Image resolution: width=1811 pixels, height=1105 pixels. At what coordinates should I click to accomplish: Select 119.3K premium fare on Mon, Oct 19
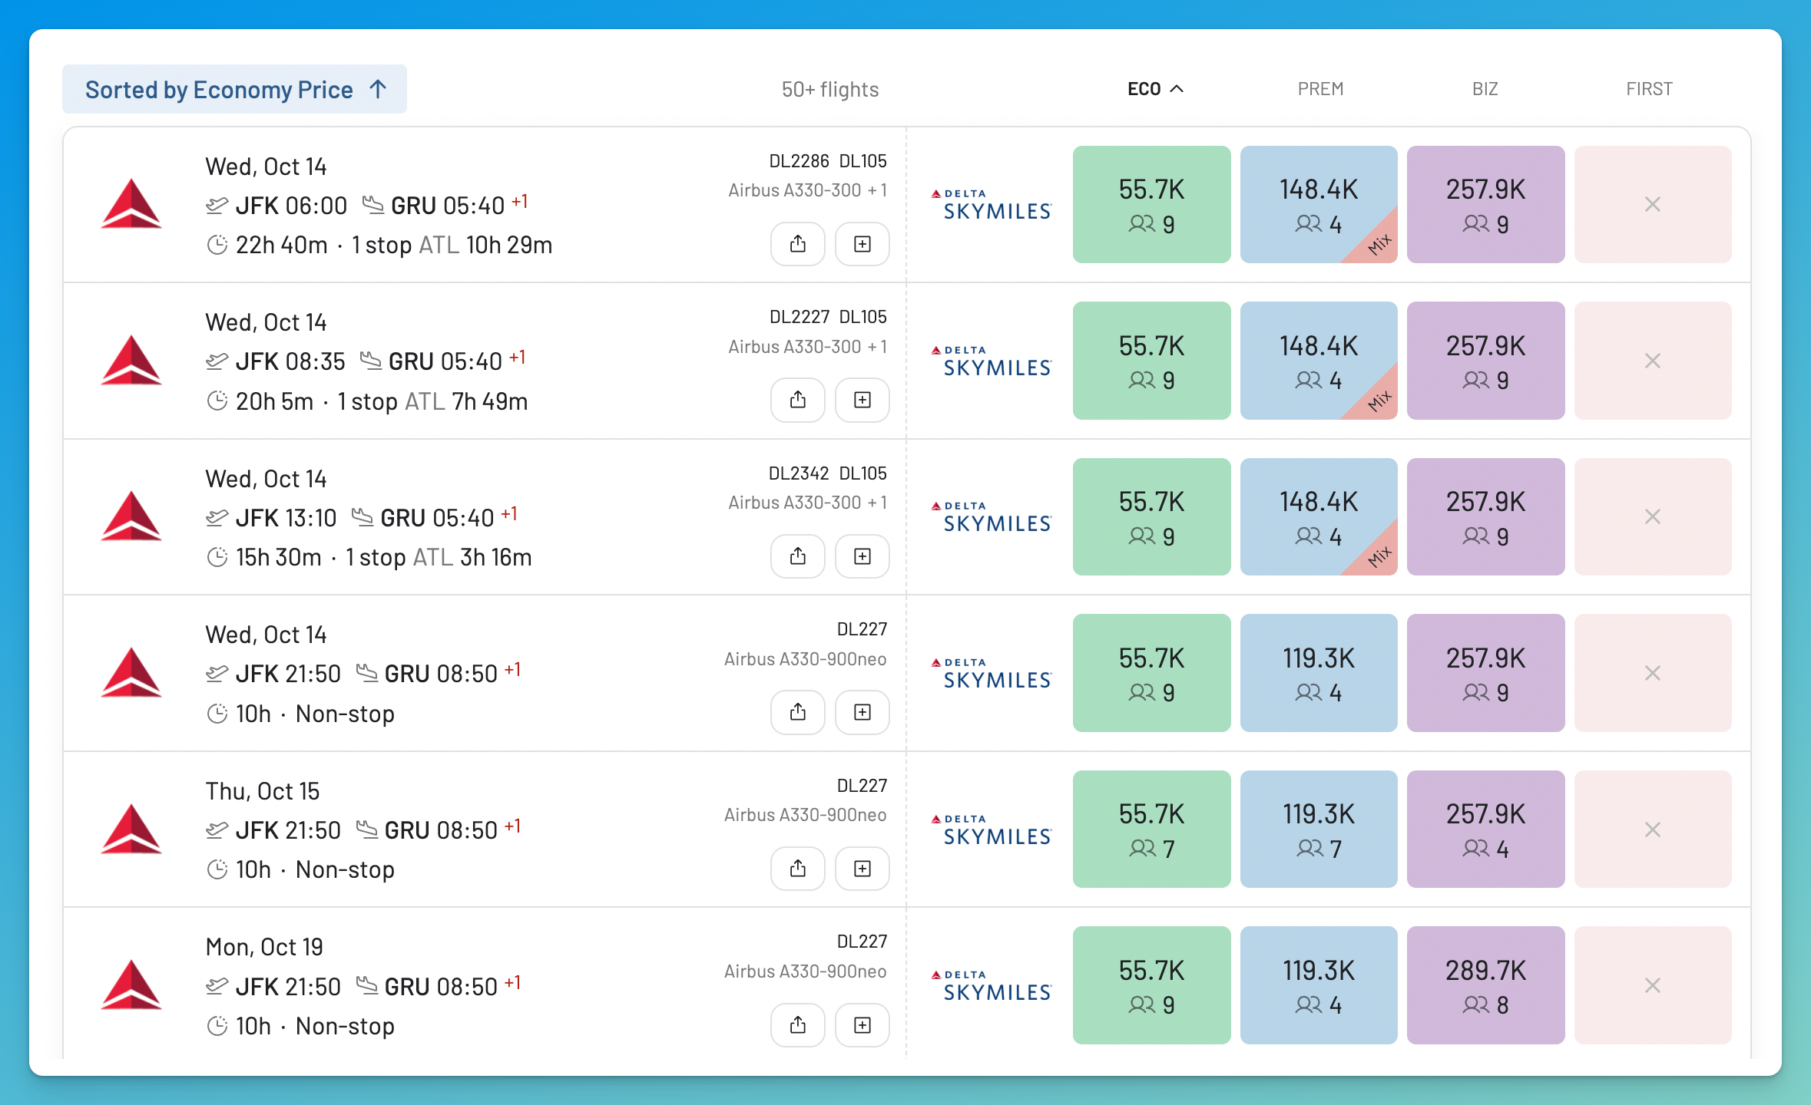pos(1319,985)
